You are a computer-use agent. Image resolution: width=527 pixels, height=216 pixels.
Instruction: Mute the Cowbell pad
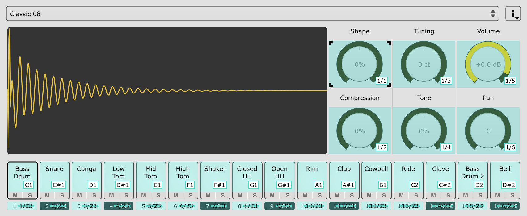tap(369, 195)
